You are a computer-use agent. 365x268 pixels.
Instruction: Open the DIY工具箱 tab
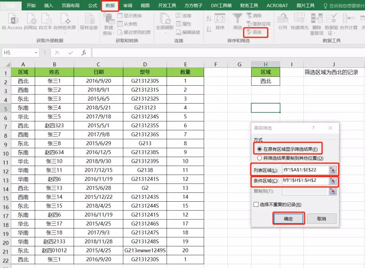click(x=221, y=5)
